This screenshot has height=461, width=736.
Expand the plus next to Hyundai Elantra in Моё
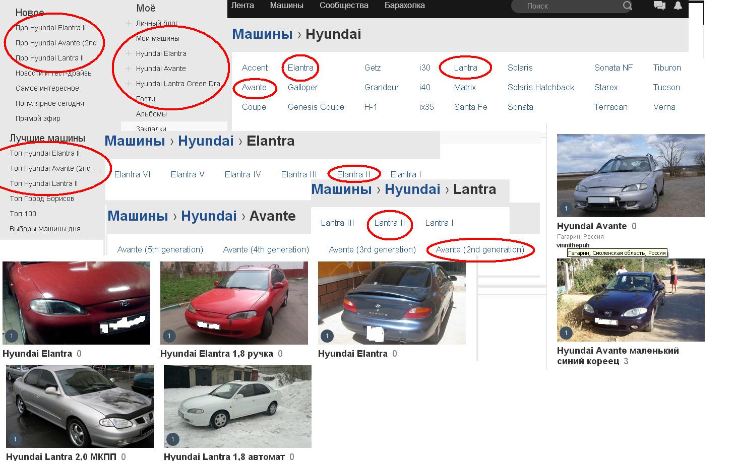click(x=129, y=53)
